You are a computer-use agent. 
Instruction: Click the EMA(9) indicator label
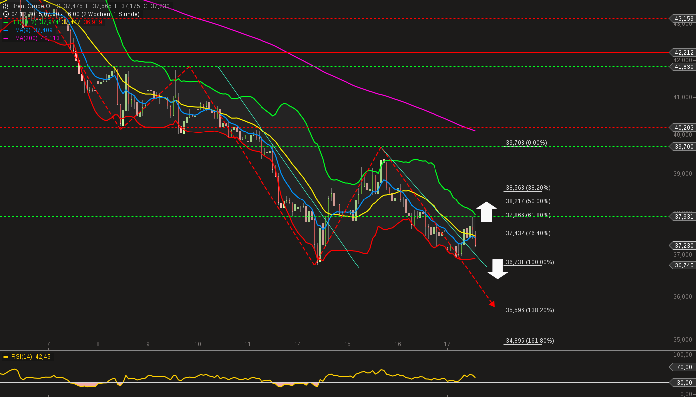pos(21,30)
